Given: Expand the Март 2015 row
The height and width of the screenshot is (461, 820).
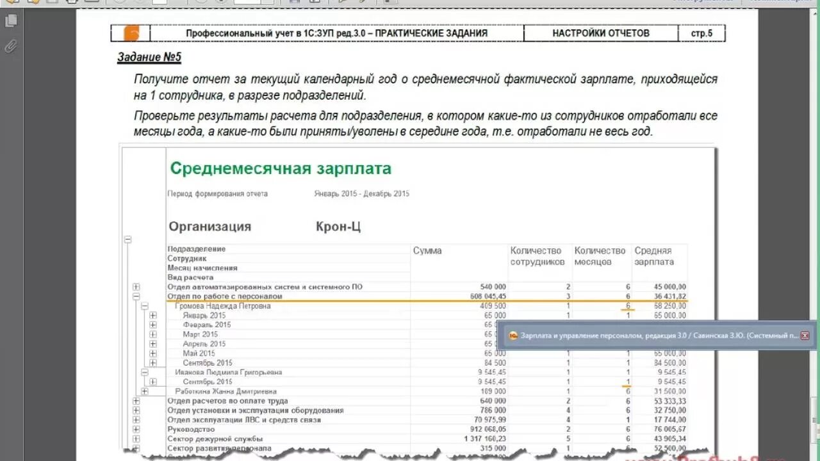Looking at the screenshot, I should point(152,334).
